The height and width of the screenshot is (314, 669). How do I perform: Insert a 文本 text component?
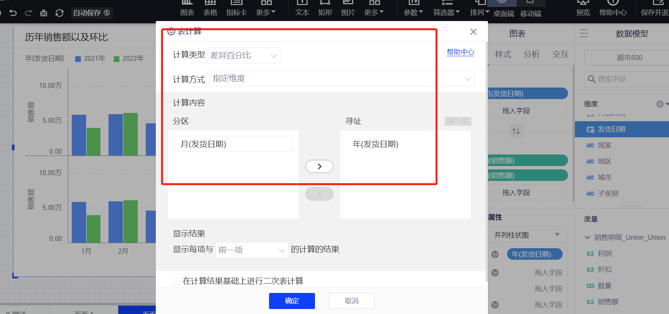(x=302, y=8)
